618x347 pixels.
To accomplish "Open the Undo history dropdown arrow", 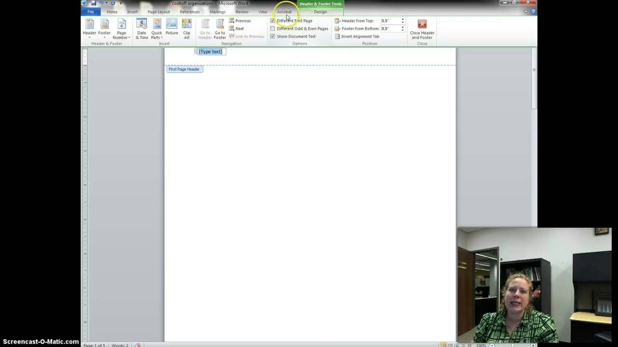I will coord(106,3).
